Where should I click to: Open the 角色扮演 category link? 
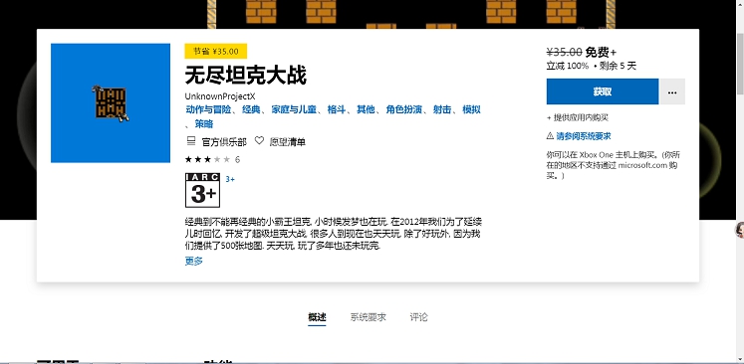click(x=403, y=109)
